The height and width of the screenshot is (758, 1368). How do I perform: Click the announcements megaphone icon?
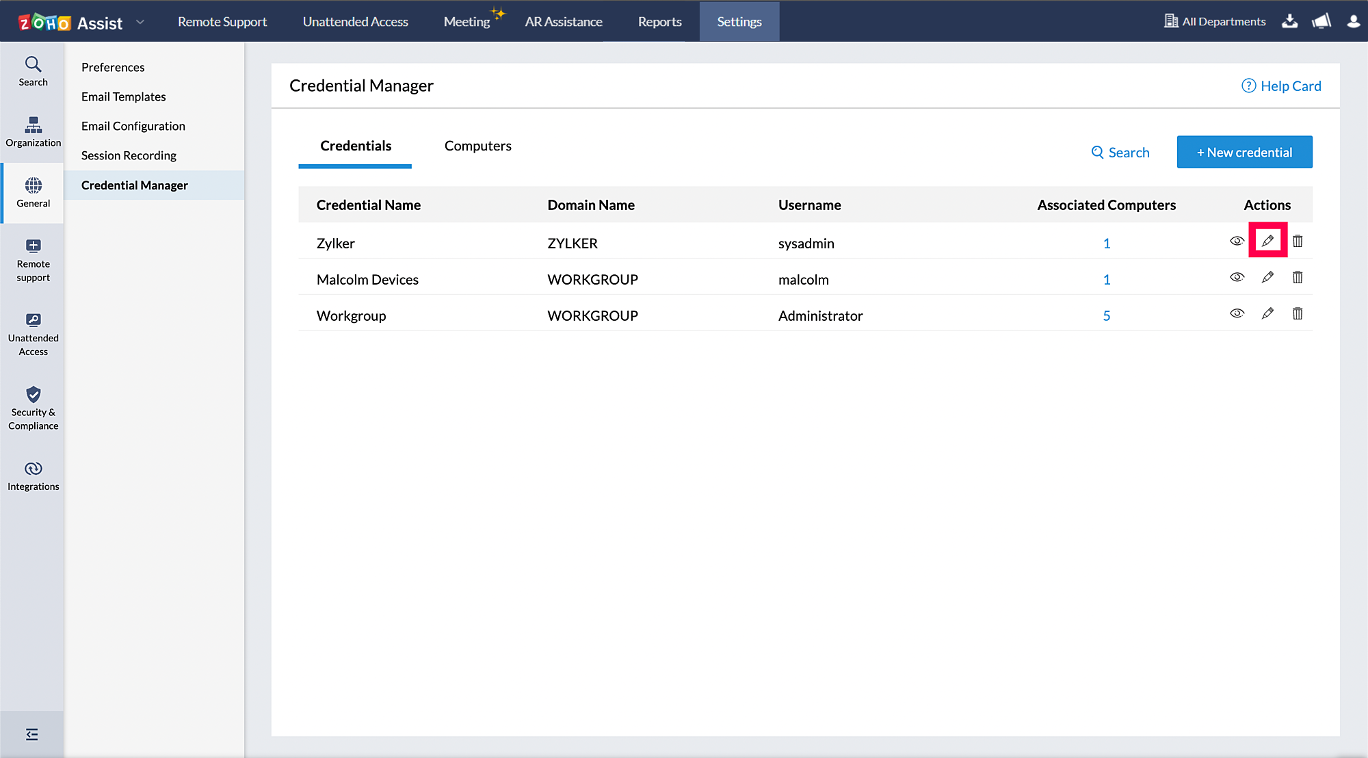[x=1321, y=21]
